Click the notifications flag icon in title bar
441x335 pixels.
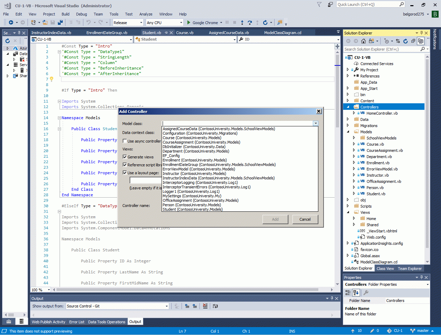point(319,4)
